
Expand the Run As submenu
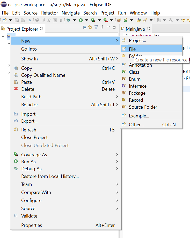tap(66, 162)
